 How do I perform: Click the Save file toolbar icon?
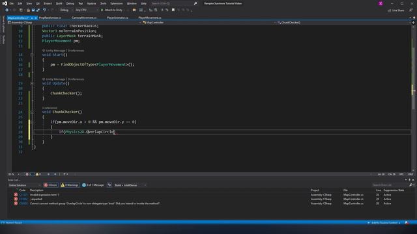coord(33,10)
